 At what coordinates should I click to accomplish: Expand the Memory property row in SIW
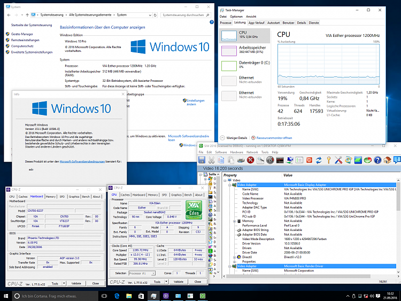point(234,221)
